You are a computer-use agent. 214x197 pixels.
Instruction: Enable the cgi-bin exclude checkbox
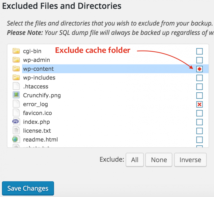pos(200,51)
